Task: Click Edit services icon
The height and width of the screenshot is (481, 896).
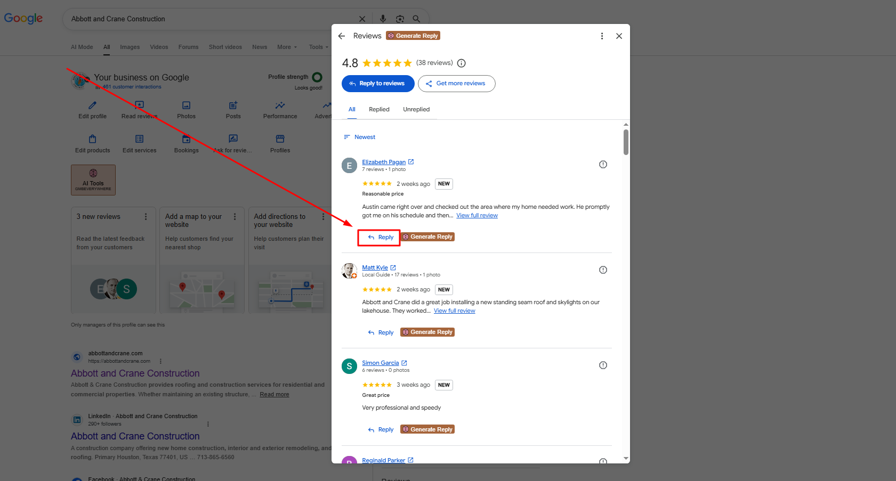Action: coord(139,139)
